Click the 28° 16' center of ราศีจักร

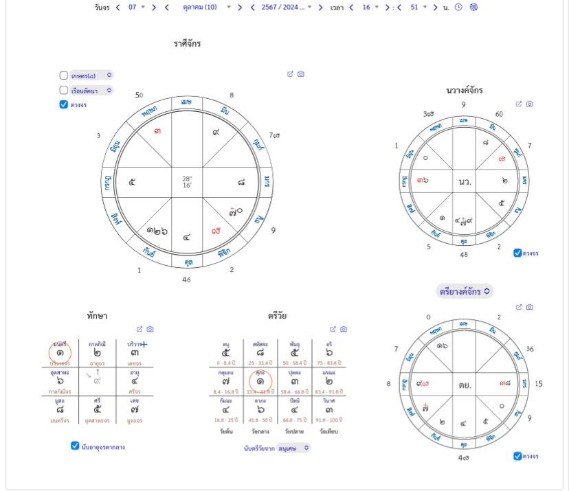click(187, 182)
